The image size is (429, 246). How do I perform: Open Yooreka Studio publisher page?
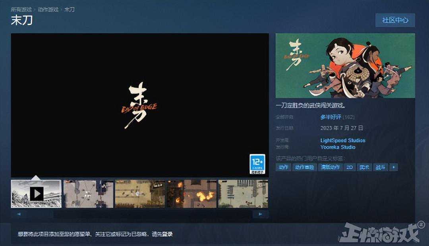[338, 147]
